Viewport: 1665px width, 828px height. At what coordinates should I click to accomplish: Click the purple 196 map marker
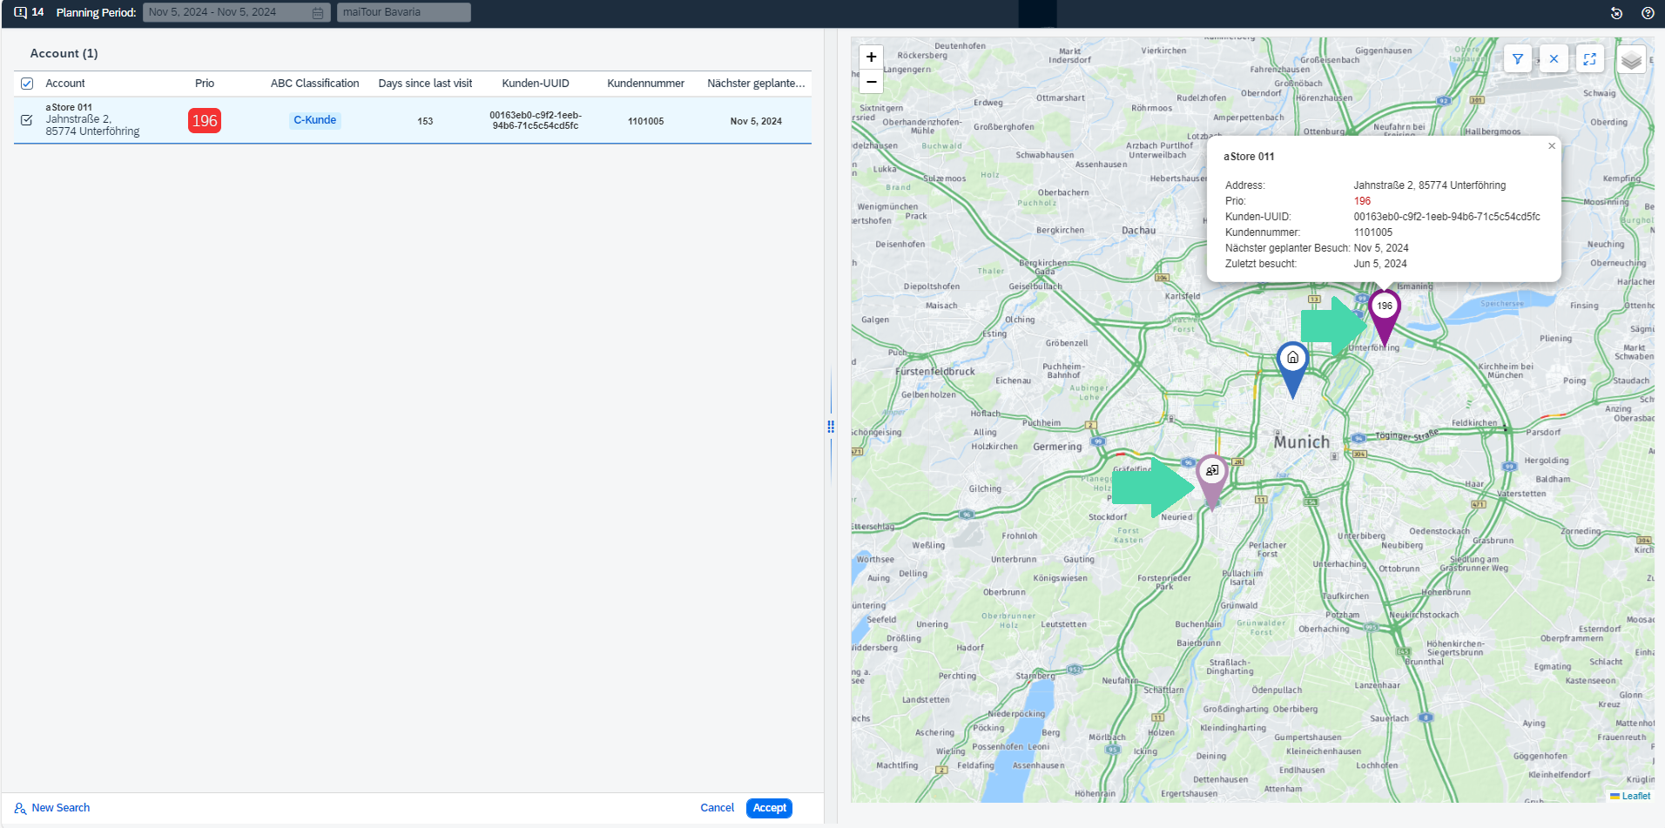1385,315
